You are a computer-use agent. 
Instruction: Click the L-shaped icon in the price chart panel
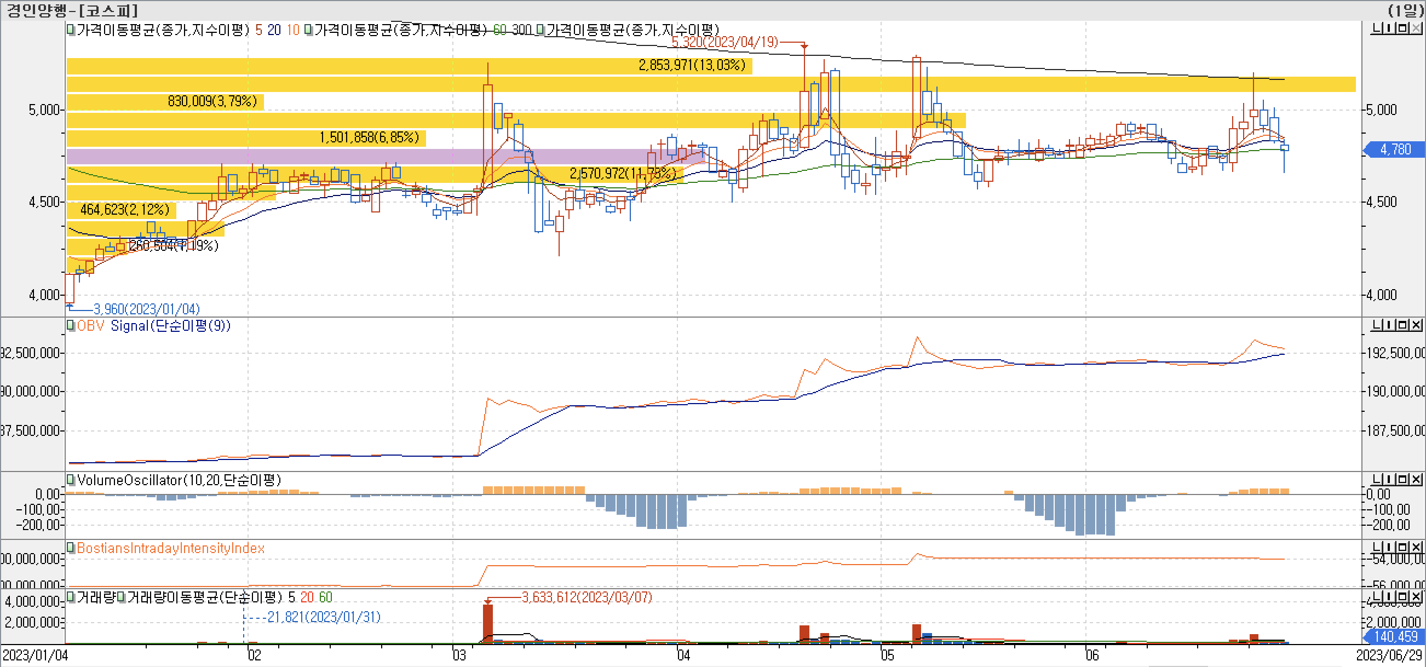pyautogui.click(x=1377, y=28)
